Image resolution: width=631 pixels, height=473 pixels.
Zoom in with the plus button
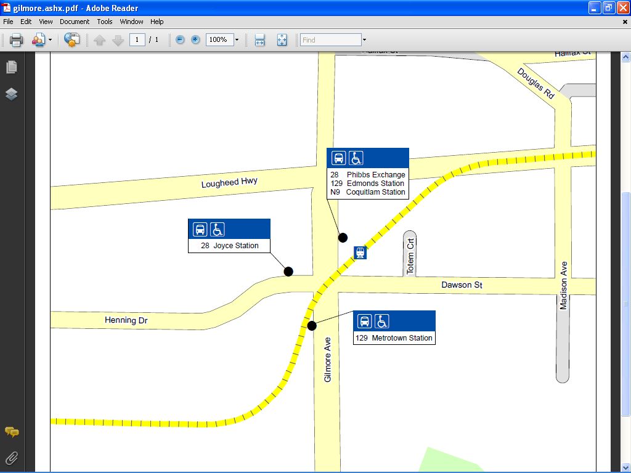[195, 39]
